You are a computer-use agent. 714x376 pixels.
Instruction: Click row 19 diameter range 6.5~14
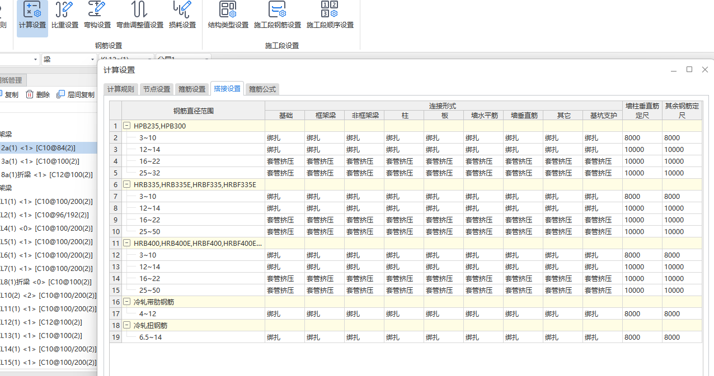193,337
